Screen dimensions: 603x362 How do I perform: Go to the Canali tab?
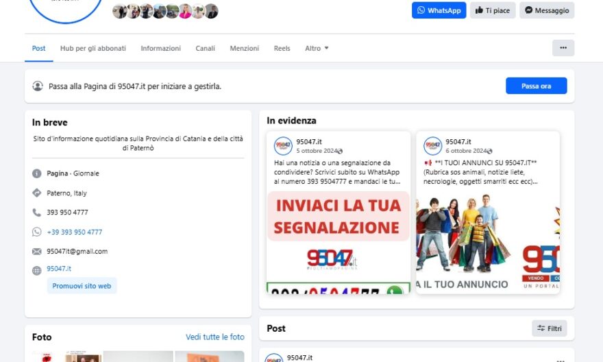(205, 49)
